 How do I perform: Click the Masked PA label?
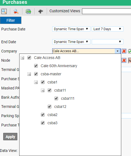coord(10,88)
